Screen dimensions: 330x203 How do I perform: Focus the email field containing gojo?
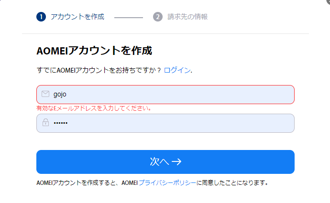pyautogui.click(x=172, y=94)
